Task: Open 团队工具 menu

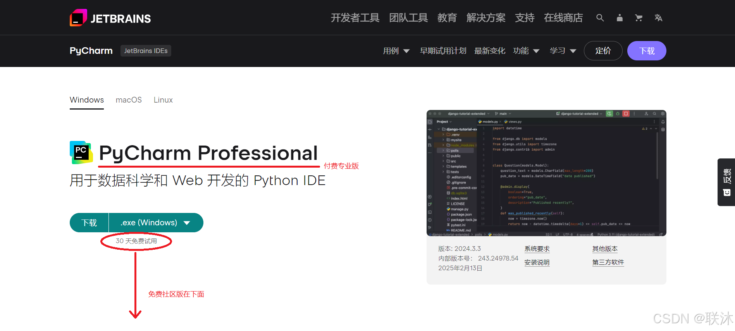Action: [x=408, y=18]
